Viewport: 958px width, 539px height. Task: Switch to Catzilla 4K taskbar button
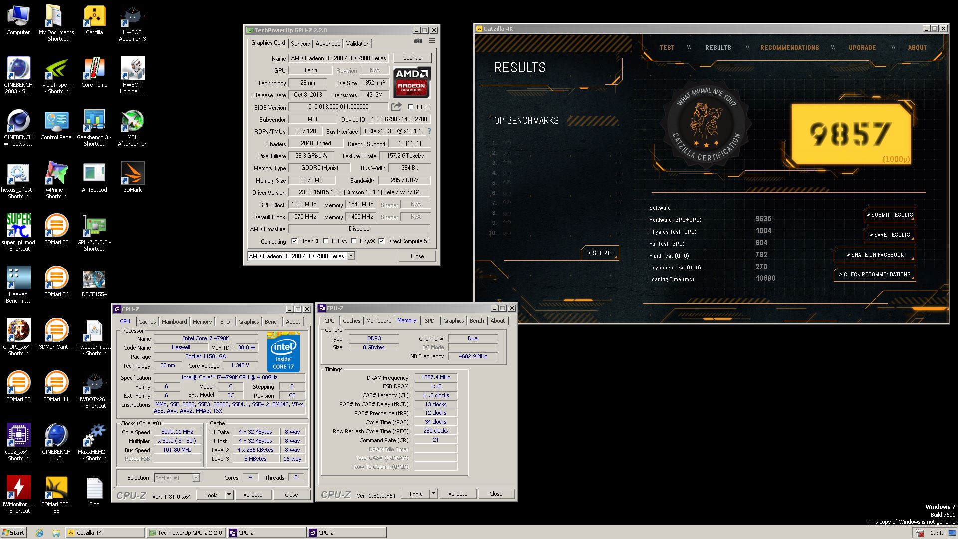(105, 533)
